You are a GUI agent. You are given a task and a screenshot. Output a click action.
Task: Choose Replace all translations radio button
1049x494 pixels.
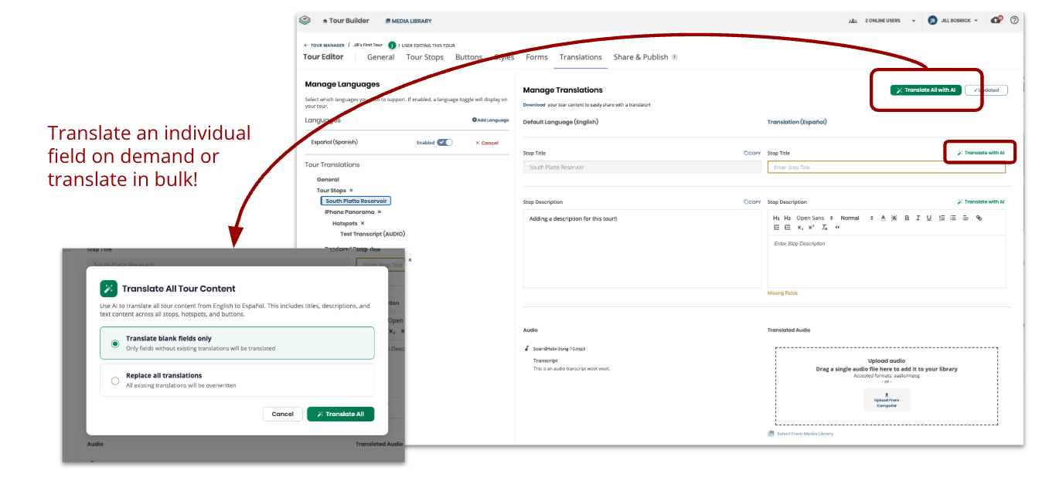(115, 381)
